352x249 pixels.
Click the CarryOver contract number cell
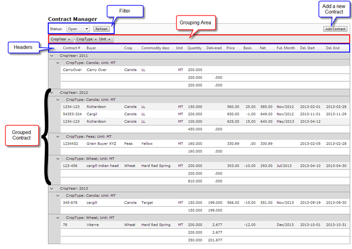click(x=72, y=70)
